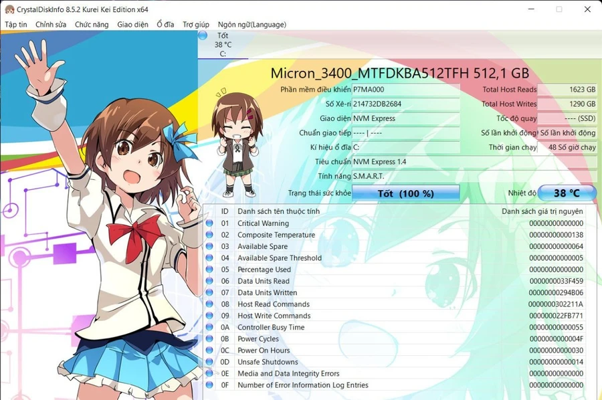Click the 48 Số giờ chạy value

tap(567, 147)
